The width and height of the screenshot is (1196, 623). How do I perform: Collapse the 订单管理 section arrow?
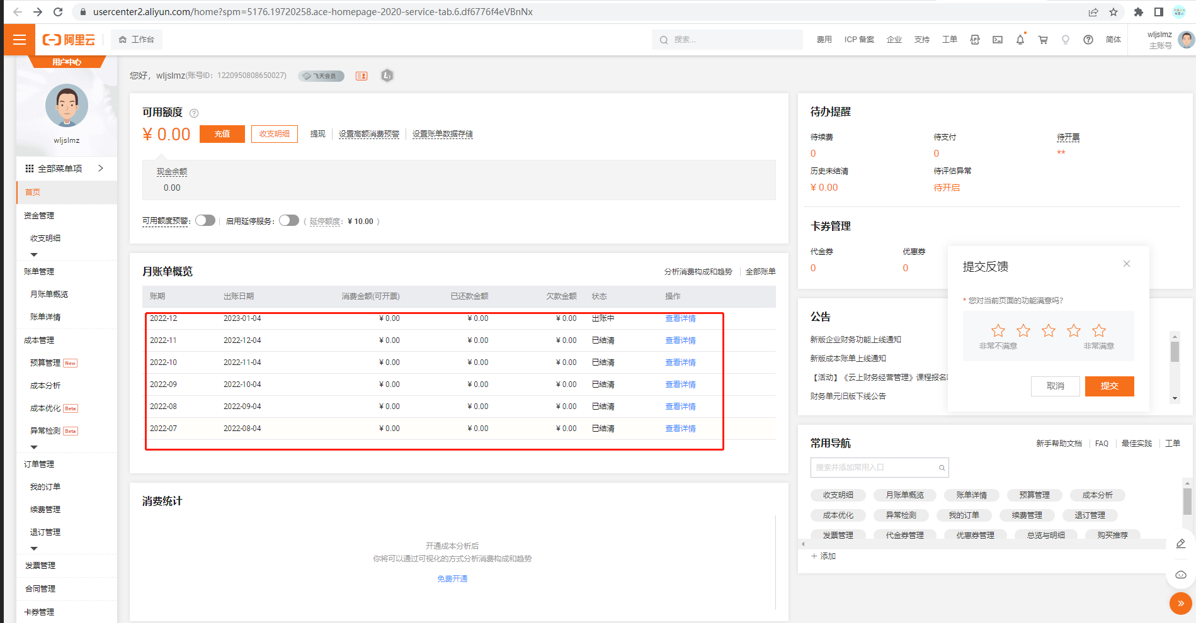click(34, 549)
